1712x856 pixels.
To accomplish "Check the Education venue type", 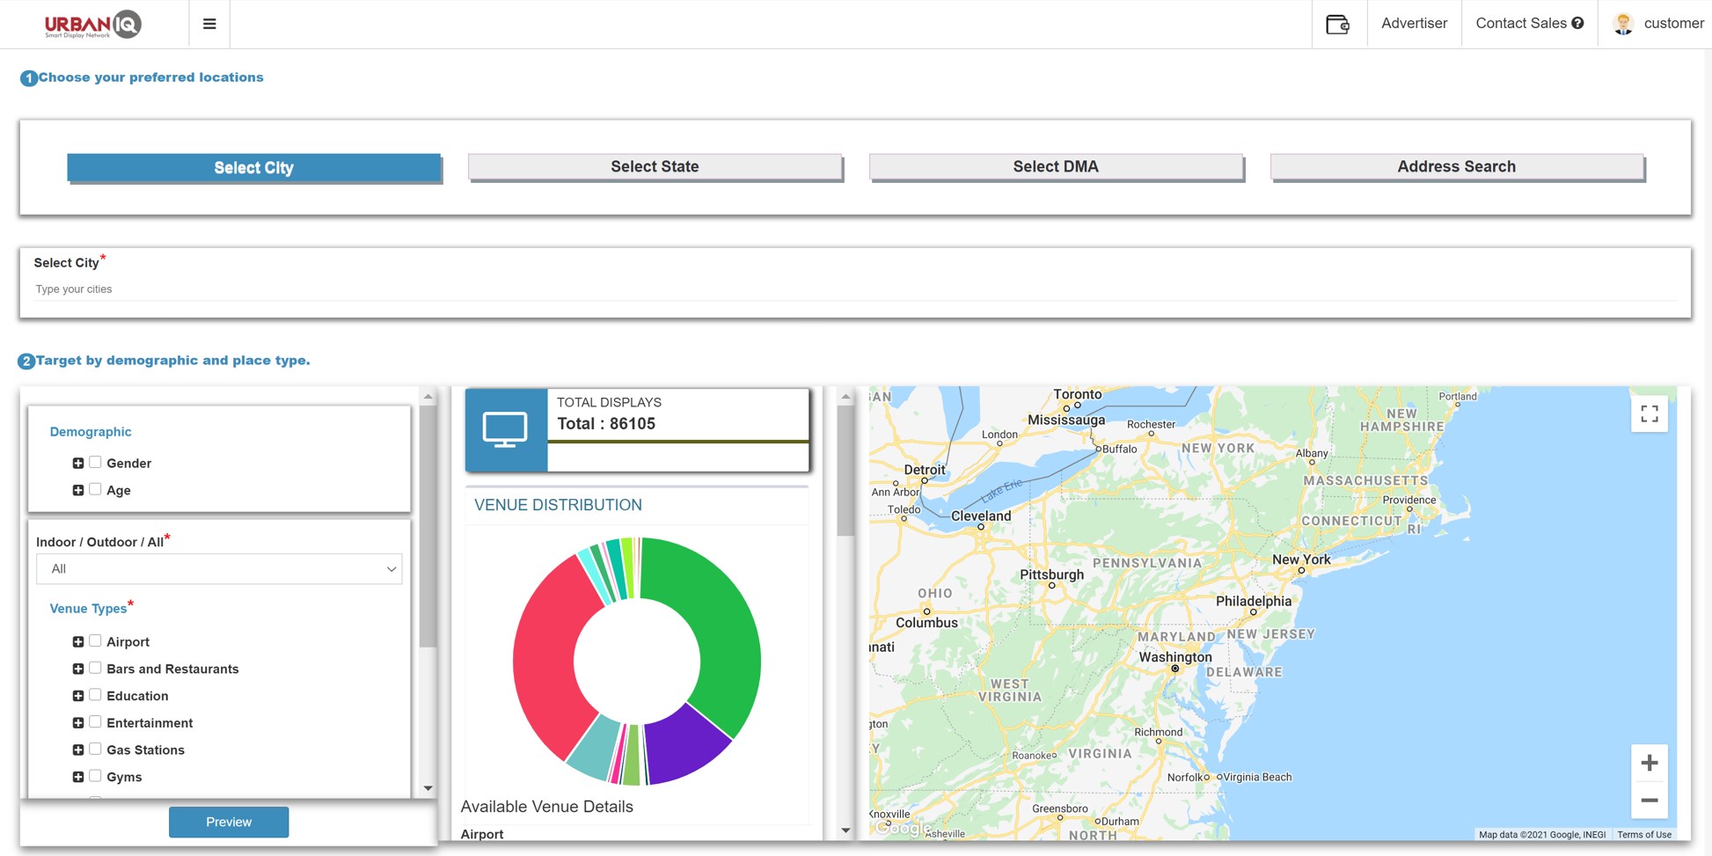I will point(95,695).
